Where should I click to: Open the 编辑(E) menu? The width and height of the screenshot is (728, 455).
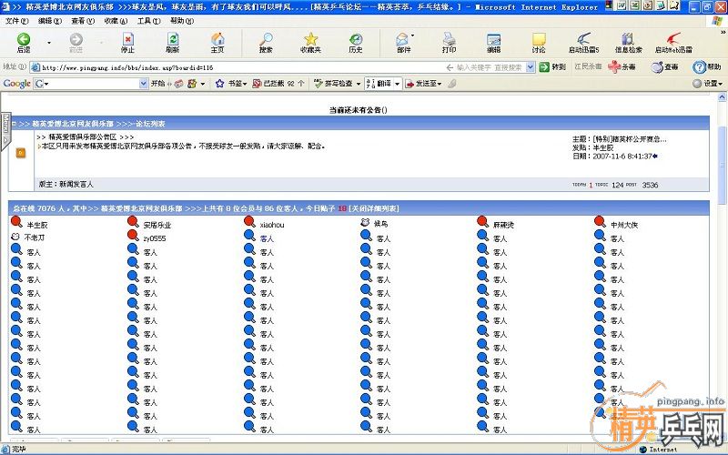[x=50, y=21]
